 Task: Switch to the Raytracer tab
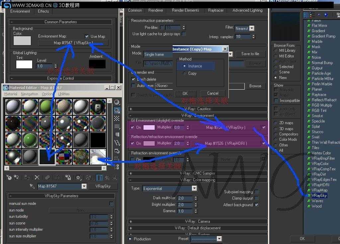[216, 10]
